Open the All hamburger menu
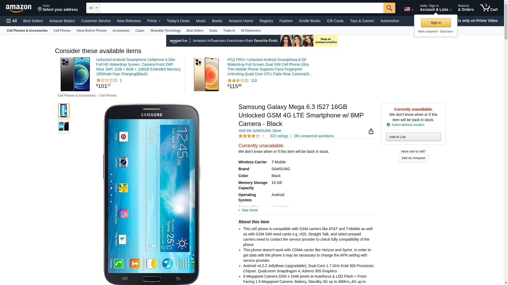The image size is (508, 285). 12,21
